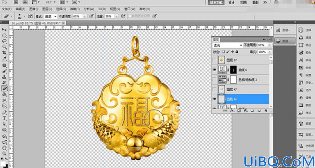Open the 柔光 blend mode dropdown
The image size is (315, 168).
[227, 45]
